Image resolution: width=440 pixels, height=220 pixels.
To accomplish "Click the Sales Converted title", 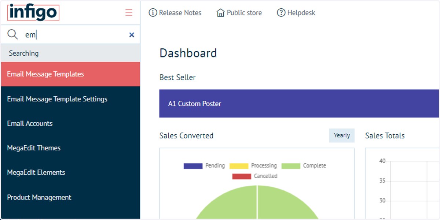I will point(186,136).
